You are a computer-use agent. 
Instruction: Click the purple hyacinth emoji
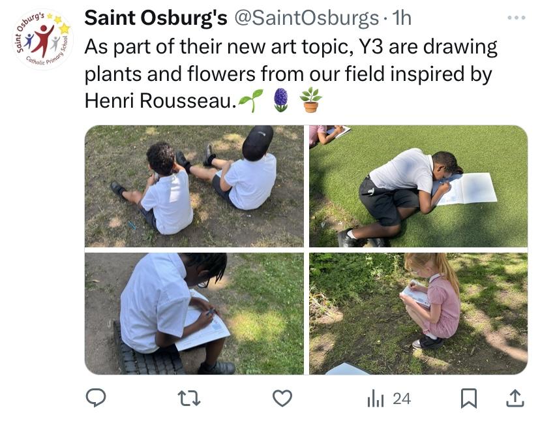pos(280,99)
